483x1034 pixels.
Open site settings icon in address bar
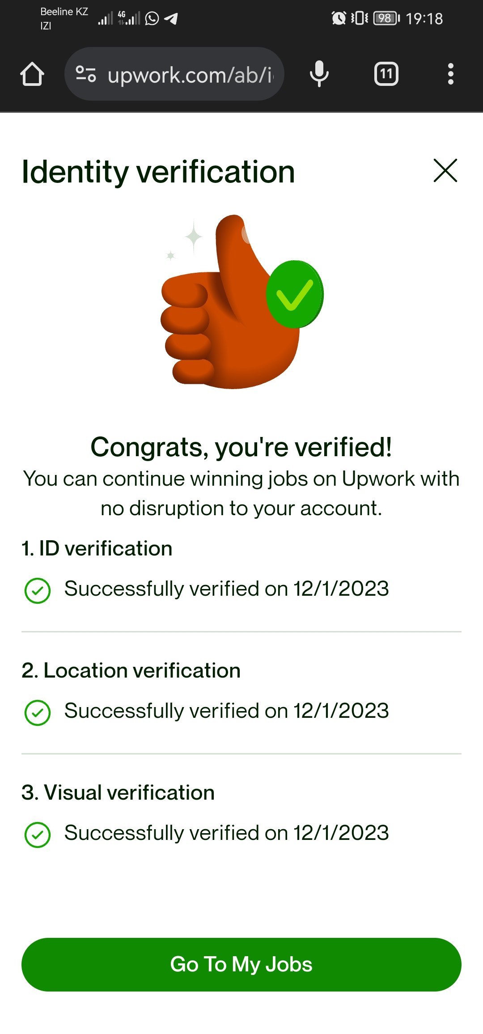click(85, 74)
